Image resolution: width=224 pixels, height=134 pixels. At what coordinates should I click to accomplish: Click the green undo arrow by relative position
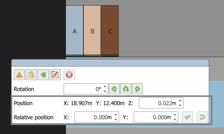202,117
